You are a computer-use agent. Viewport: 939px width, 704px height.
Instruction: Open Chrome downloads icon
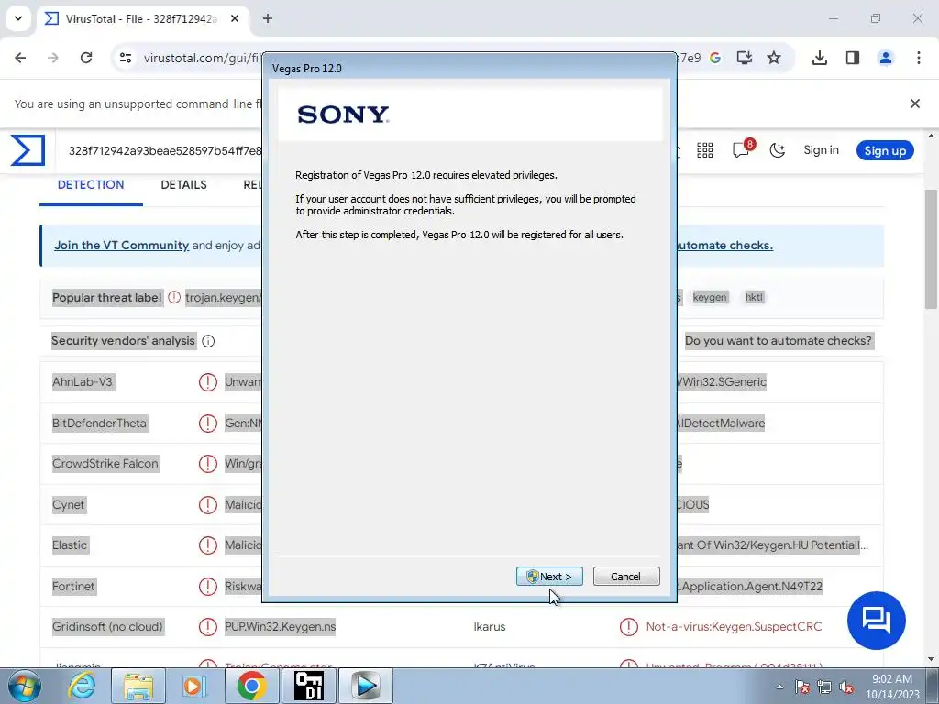[819, 58]
